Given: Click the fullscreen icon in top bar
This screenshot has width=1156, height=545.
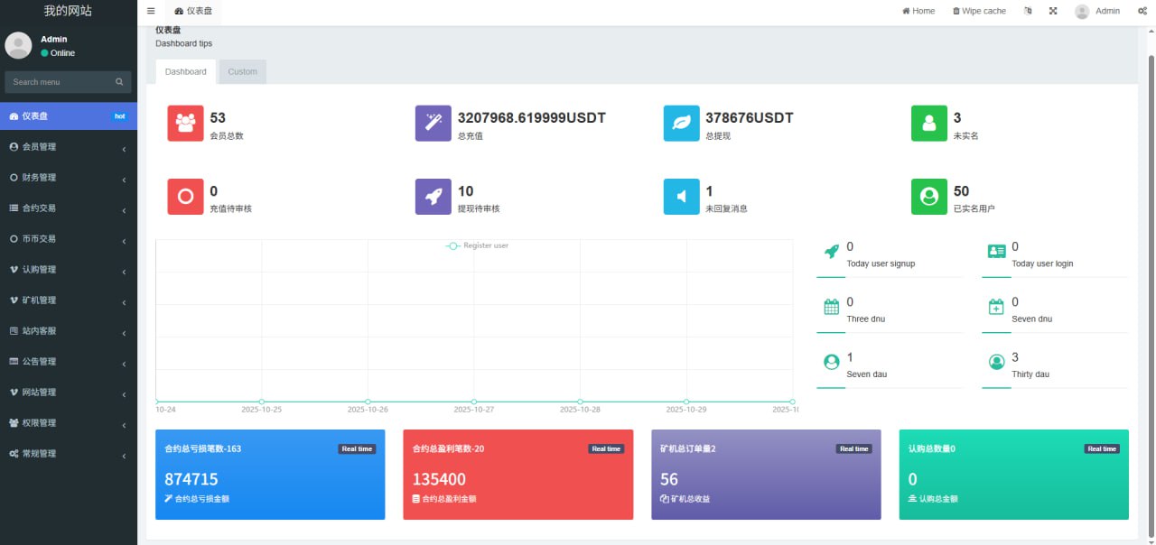Looking at the screenshot, I should click(x=1053, y=12).
